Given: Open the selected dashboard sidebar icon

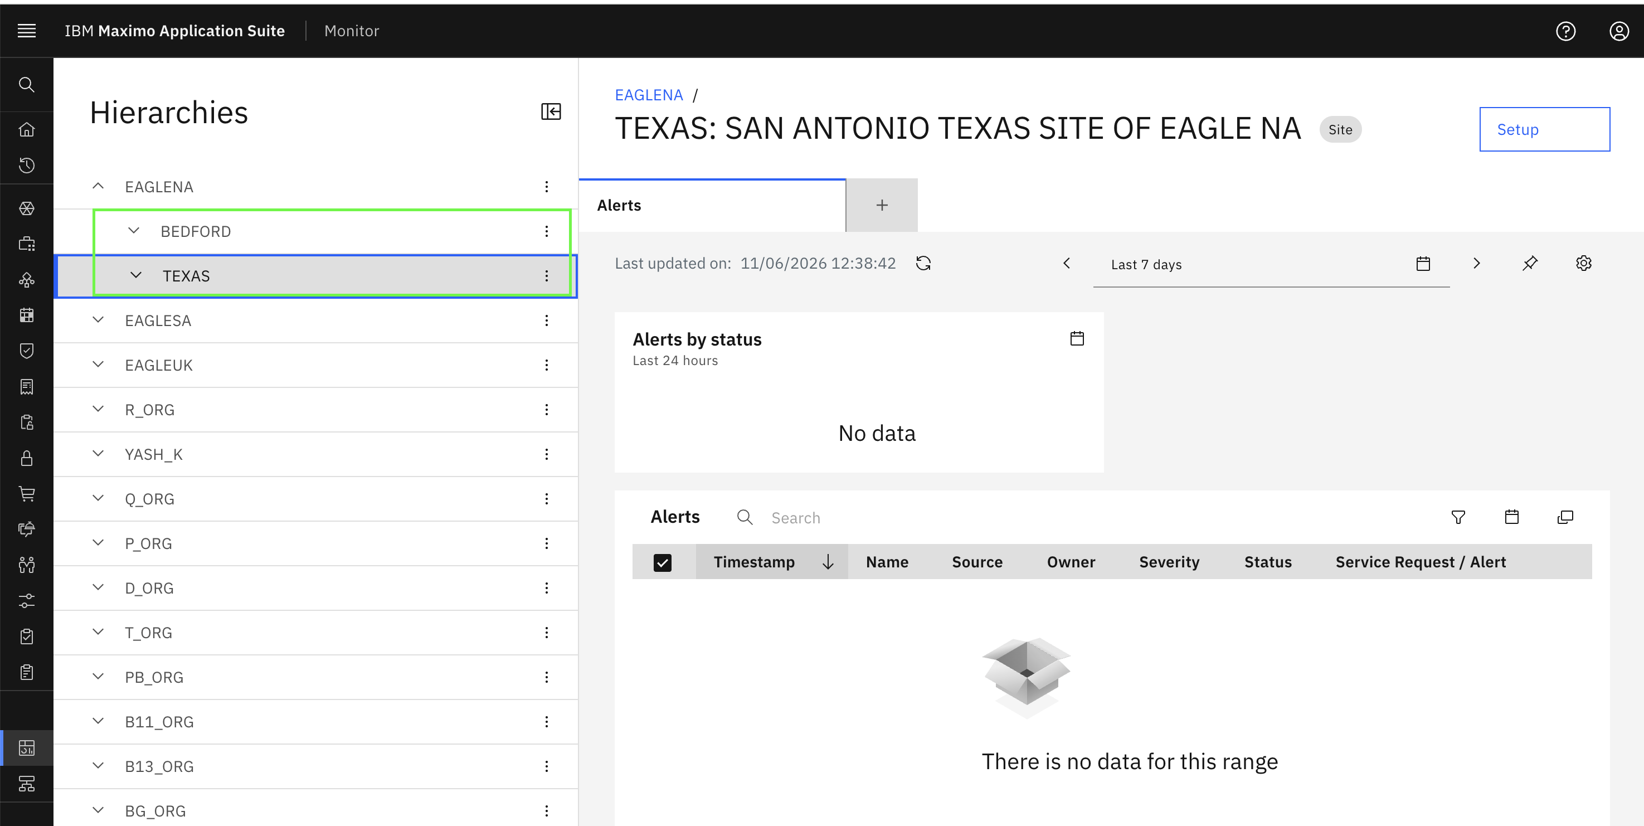Looking at the screenshot, I should click(26, 747).
